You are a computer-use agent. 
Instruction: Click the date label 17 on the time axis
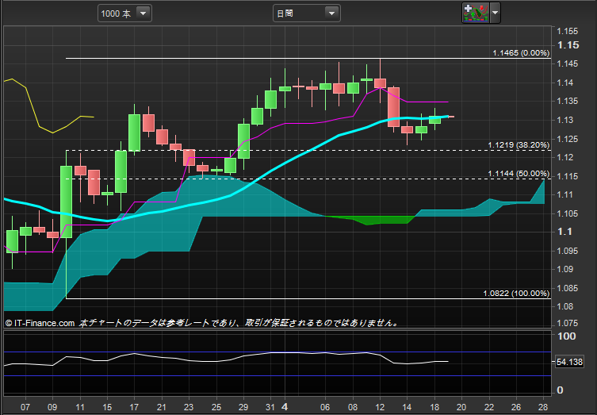click(x=134, y=407)
